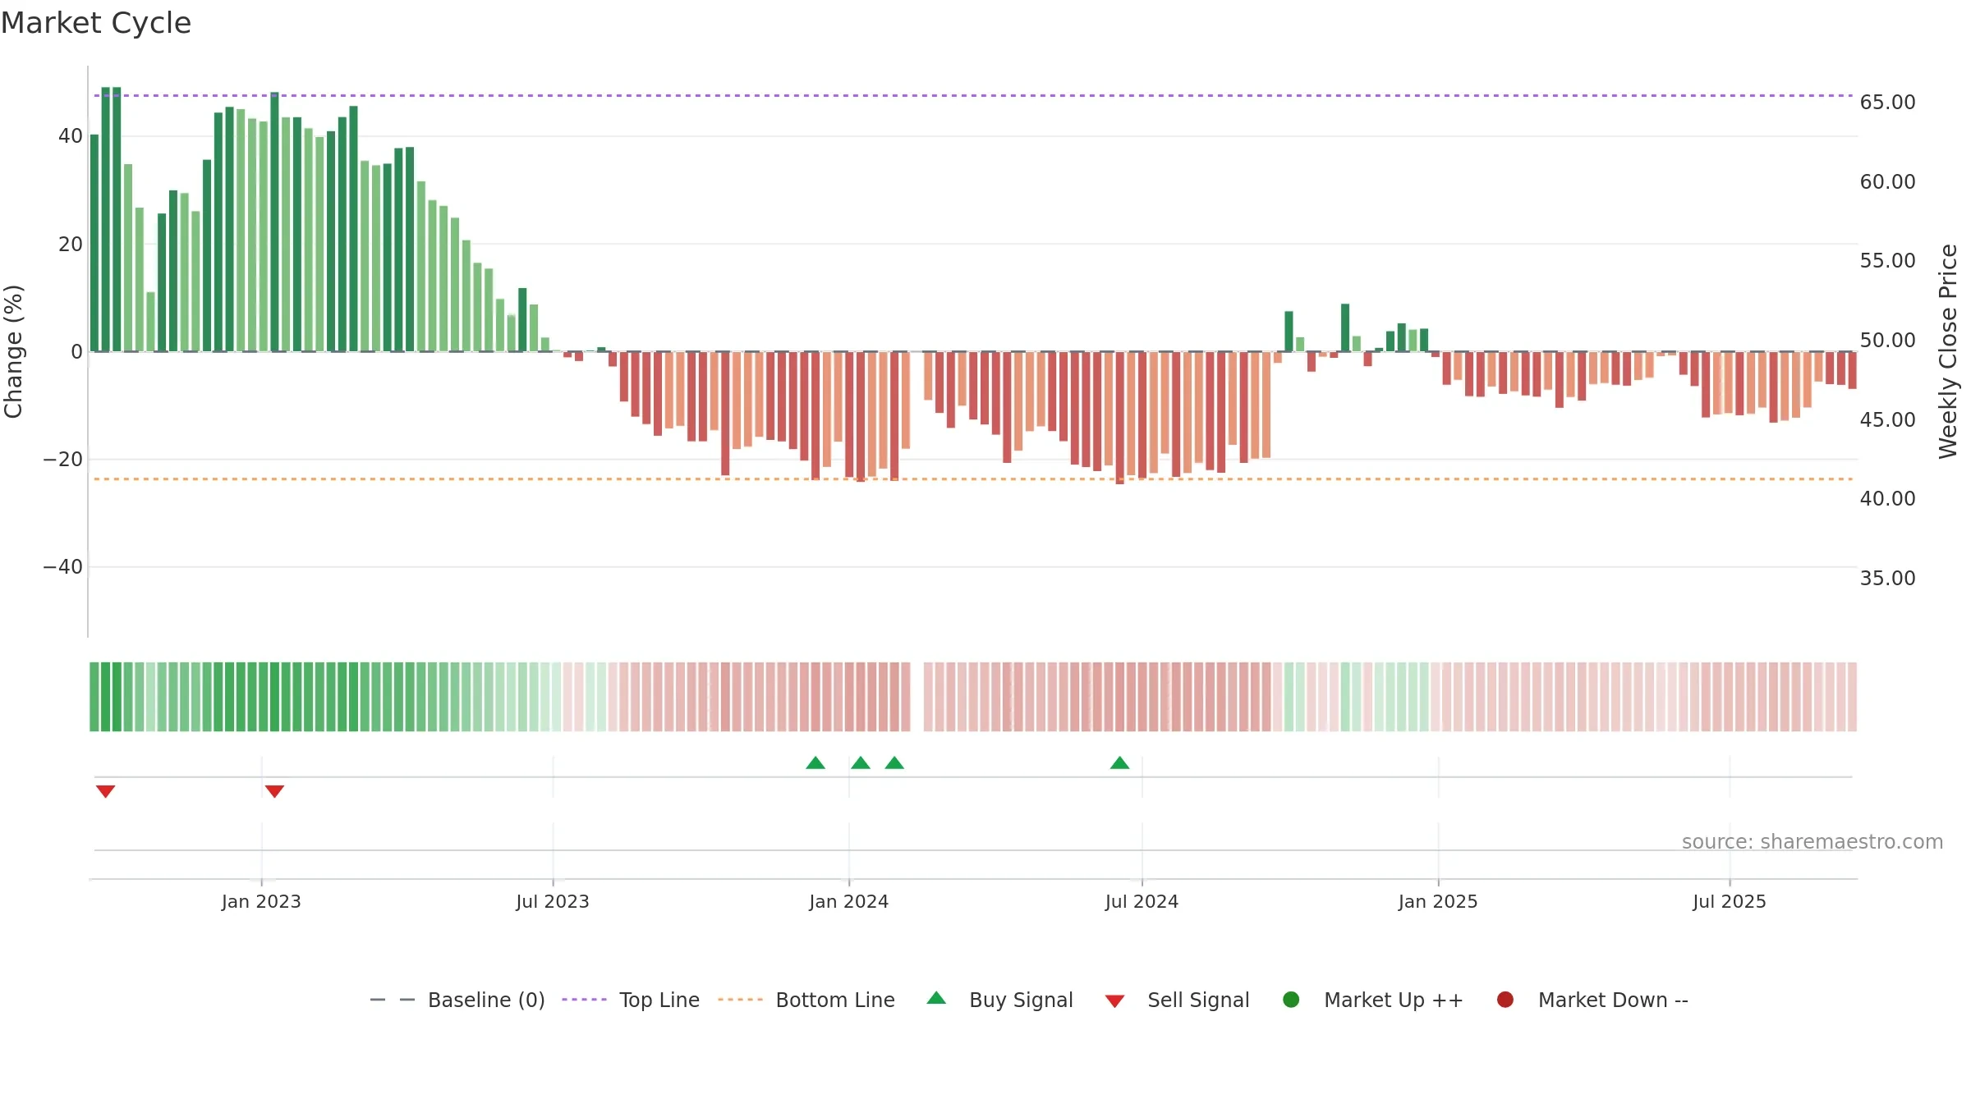Click the Change (%) axis title
Screen dimensions: 1971x1108
[x=13, y=351]
